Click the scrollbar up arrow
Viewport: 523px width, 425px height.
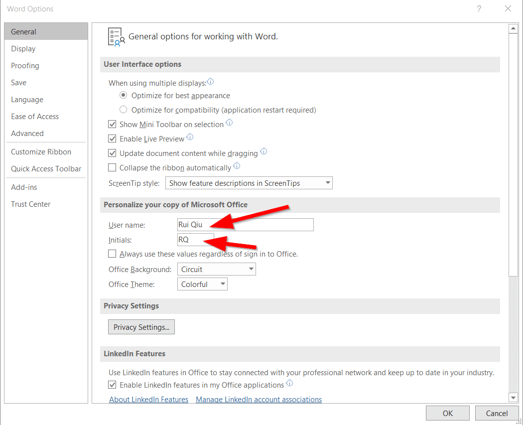[x=513, y=29]
